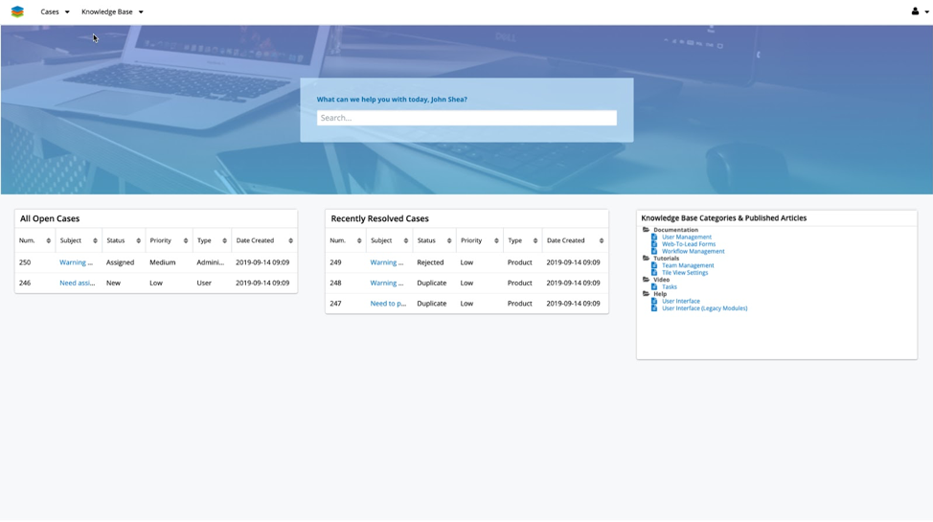The image size is (933, 522).
Task: Open resolved case 247 subject link
Action: (388, 304)
